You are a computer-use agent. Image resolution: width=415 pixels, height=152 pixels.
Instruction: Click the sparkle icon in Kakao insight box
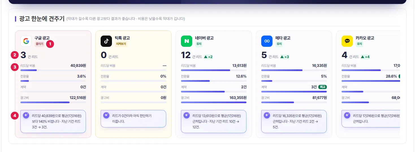(347, 115)
